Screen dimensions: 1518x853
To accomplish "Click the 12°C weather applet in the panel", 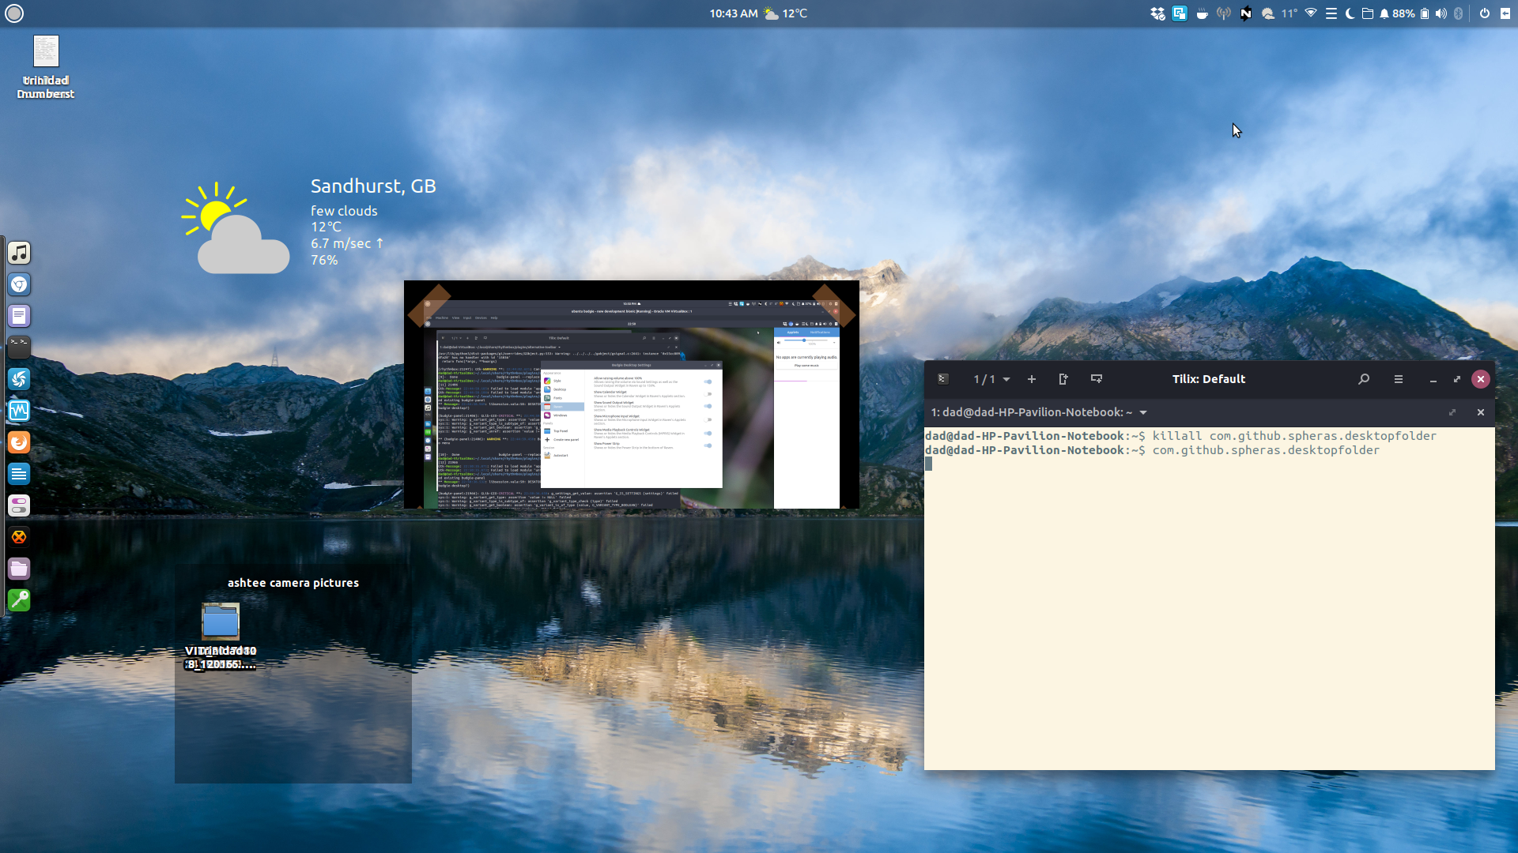I will 786,13.
